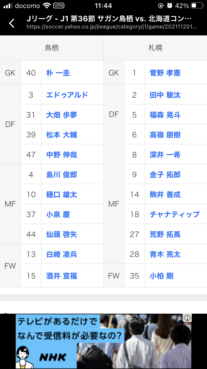Tap the NHK logo in advertisement

pos(53,357)
